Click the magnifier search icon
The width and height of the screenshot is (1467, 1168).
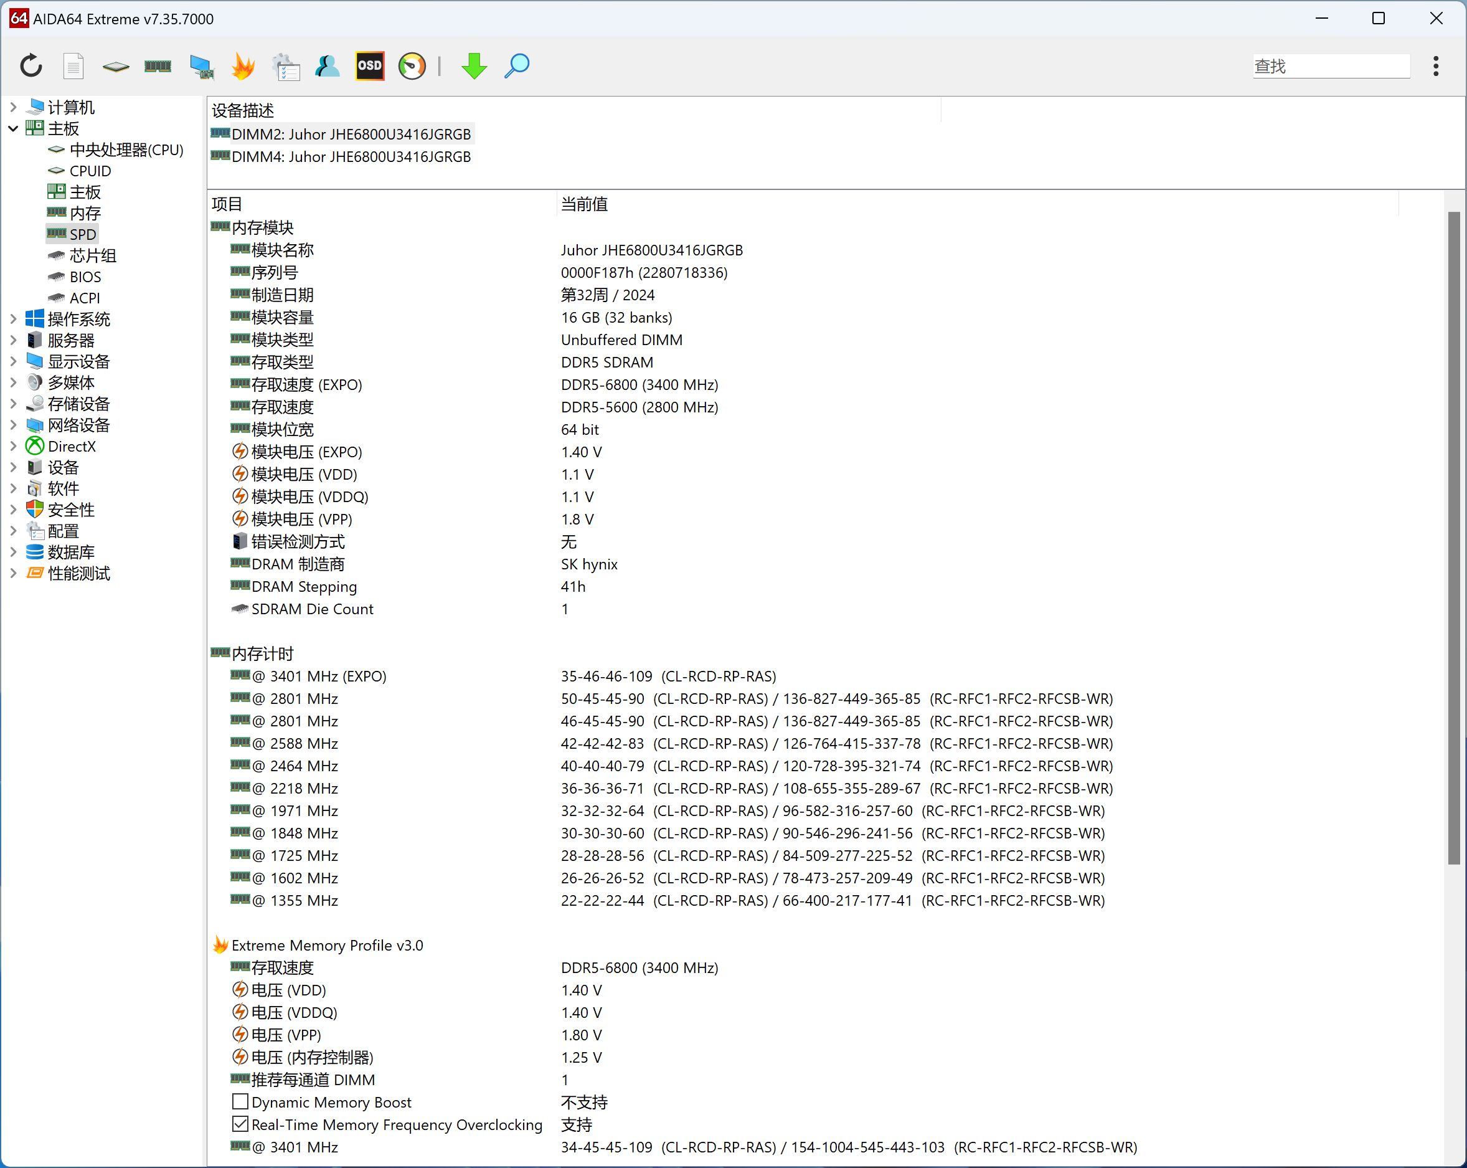click(x=517, y=66)
